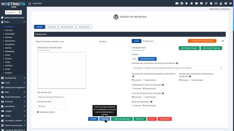Select the JavaScripts tab in top bar
Viewport: 234px width, 131px height.
click(x=37, y=3)
